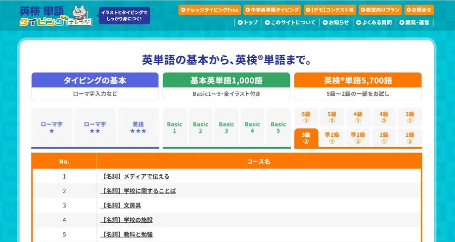Select the 2級 ① tab
455x242 pixels.
[x=384, y=138]
